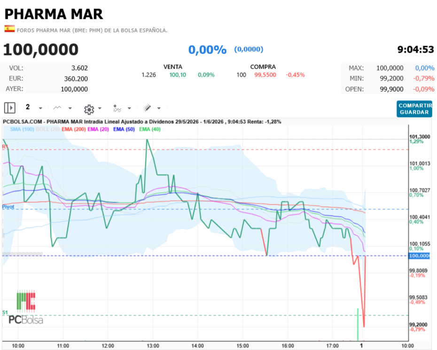Click the VENTA volume 1.226
This screenshot has width=437, height=350.
[x=148, y=75]
